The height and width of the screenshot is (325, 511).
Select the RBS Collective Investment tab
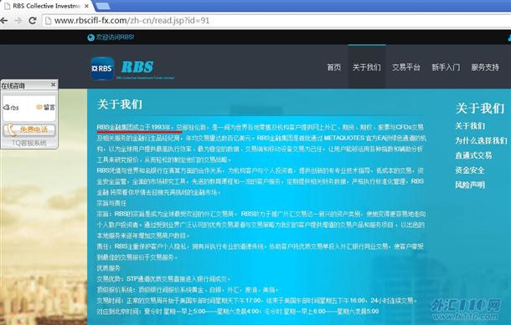(x=45, y=6)
